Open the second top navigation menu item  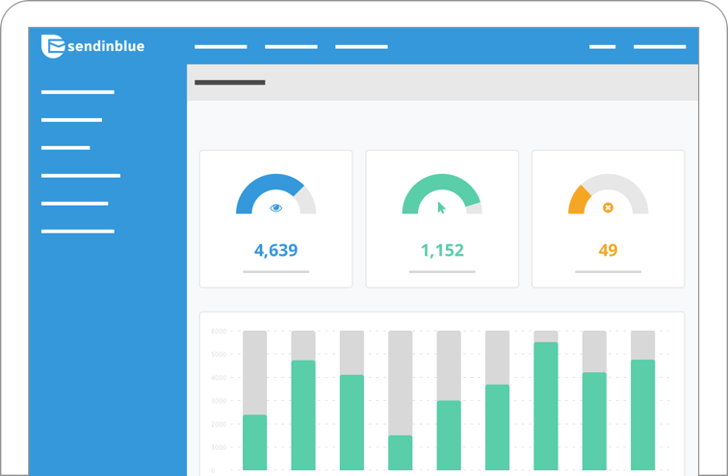[x=291, y=47]
